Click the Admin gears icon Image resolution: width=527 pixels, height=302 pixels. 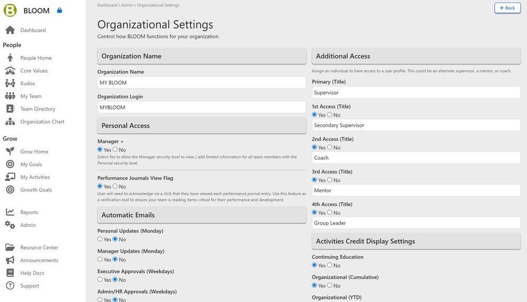pyautogui.click(x=10, y=225)
